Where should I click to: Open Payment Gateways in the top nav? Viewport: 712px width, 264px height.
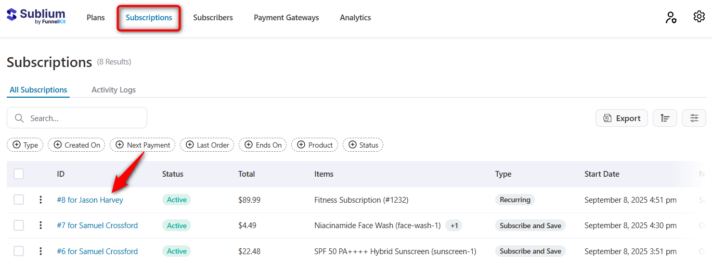pyautogui.click(x=287, y=18)
